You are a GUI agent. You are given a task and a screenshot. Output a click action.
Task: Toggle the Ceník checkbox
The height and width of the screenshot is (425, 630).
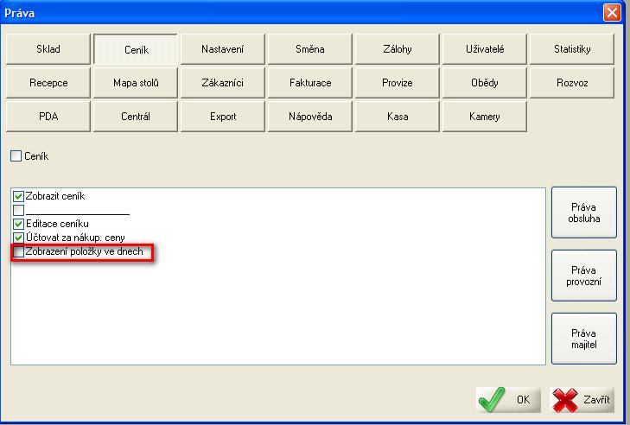(16, 157)
